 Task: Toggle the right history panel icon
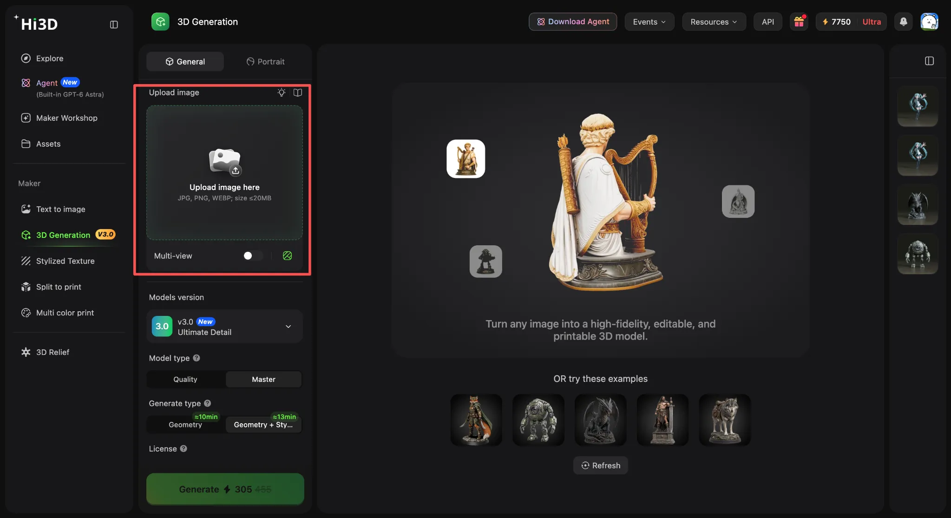[929, 61]
